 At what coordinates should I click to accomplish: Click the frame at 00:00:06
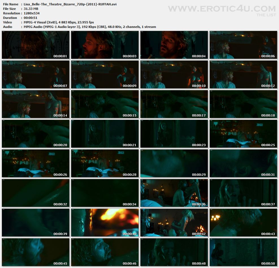(x=243, y=45)
